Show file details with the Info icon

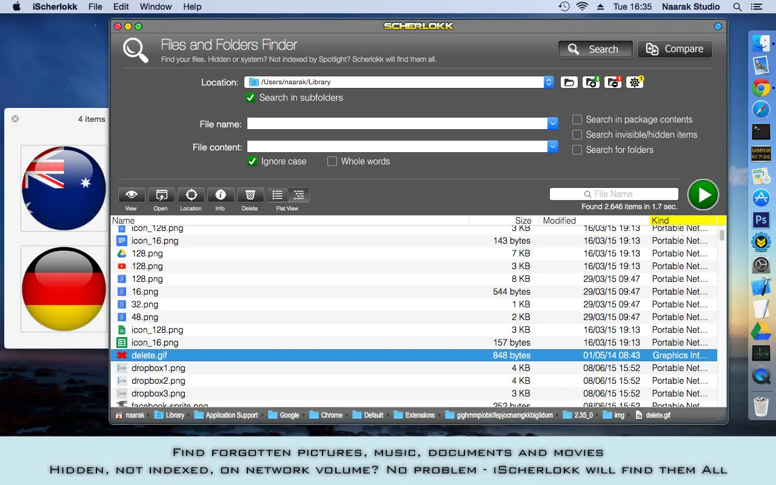coord(221,195)
